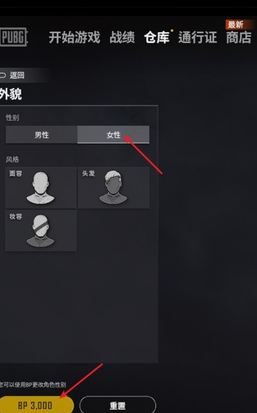Confirm purchase with BP 3,000 button

point(36,405)
